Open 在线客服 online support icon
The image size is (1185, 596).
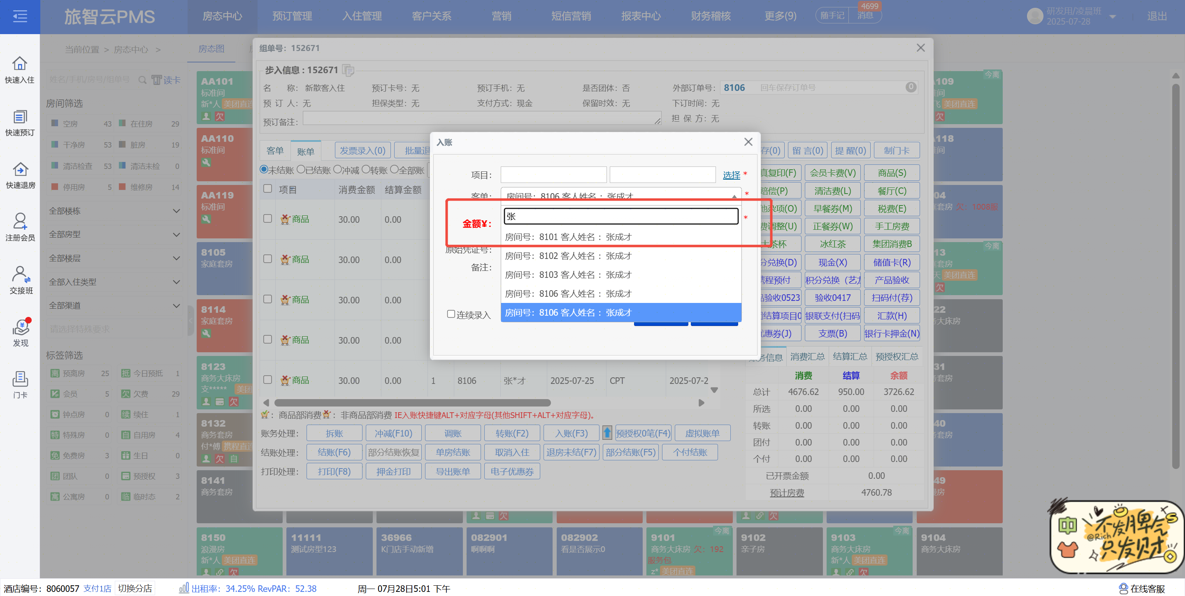point(1123,588)
